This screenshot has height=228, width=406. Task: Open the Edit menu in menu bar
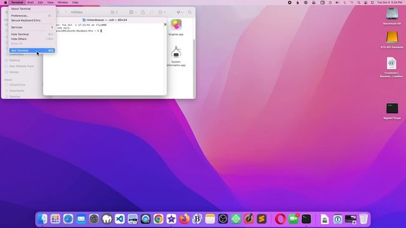point(41,3)
